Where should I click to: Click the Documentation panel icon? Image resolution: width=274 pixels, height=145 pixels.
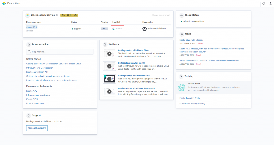click(29, 44)
